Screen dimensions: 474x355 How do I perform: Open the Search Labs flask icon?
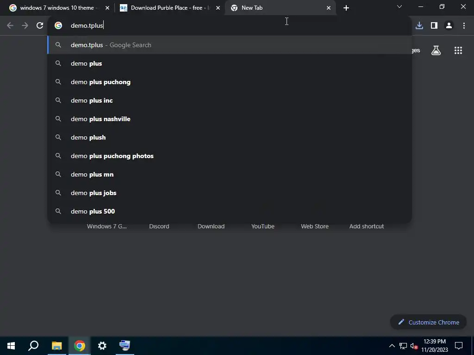point(436,50)
